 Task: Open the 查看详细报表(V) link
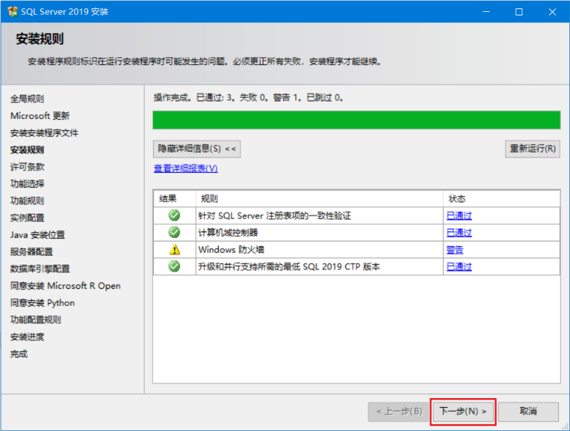tap(186, 169)
